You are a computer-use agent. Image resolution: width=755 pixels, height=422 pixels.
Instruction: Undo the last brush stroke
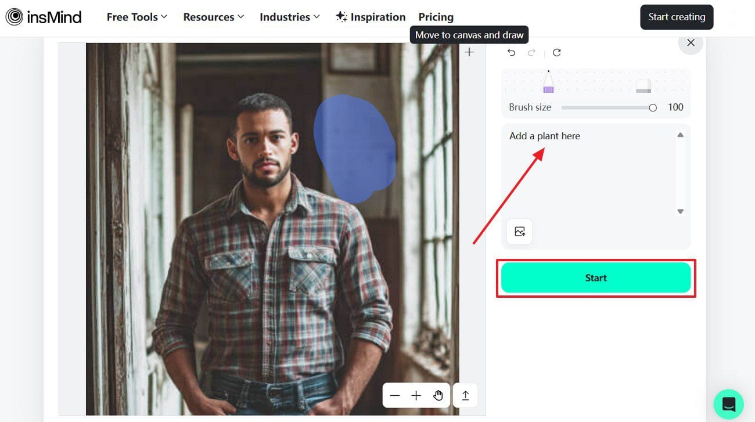pyautogui.click(x=511, y=52)
